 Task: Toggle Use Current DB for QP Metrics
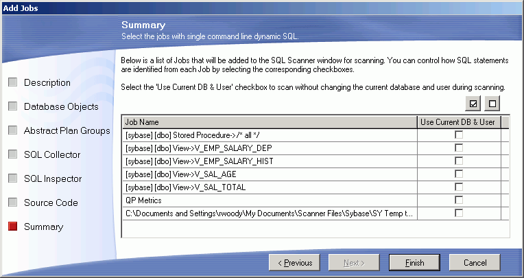click(459, 200)
